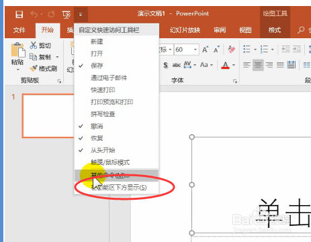The image size is (311, 242).
Task: Enable 打开 in quick access menu
Action: pyautogui.click(x=116, y=54)
